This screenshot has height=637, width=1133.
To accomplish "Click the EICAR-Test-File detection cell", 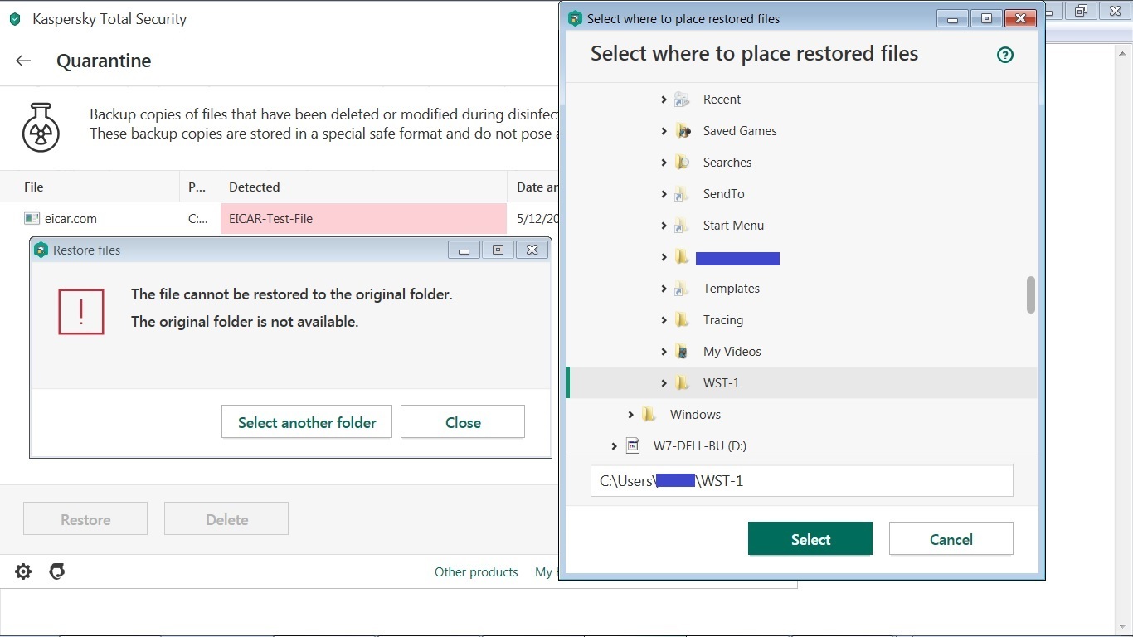I will point(364,219).
